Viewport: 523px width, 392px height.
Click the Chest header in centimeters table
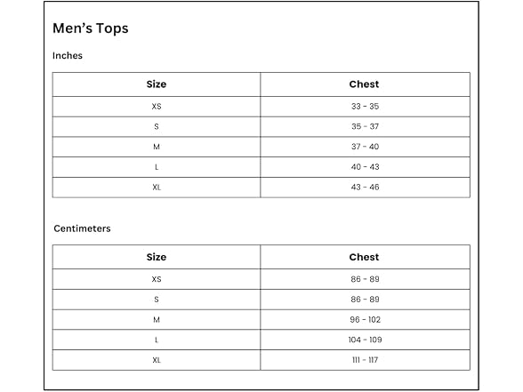coord(365,257)
